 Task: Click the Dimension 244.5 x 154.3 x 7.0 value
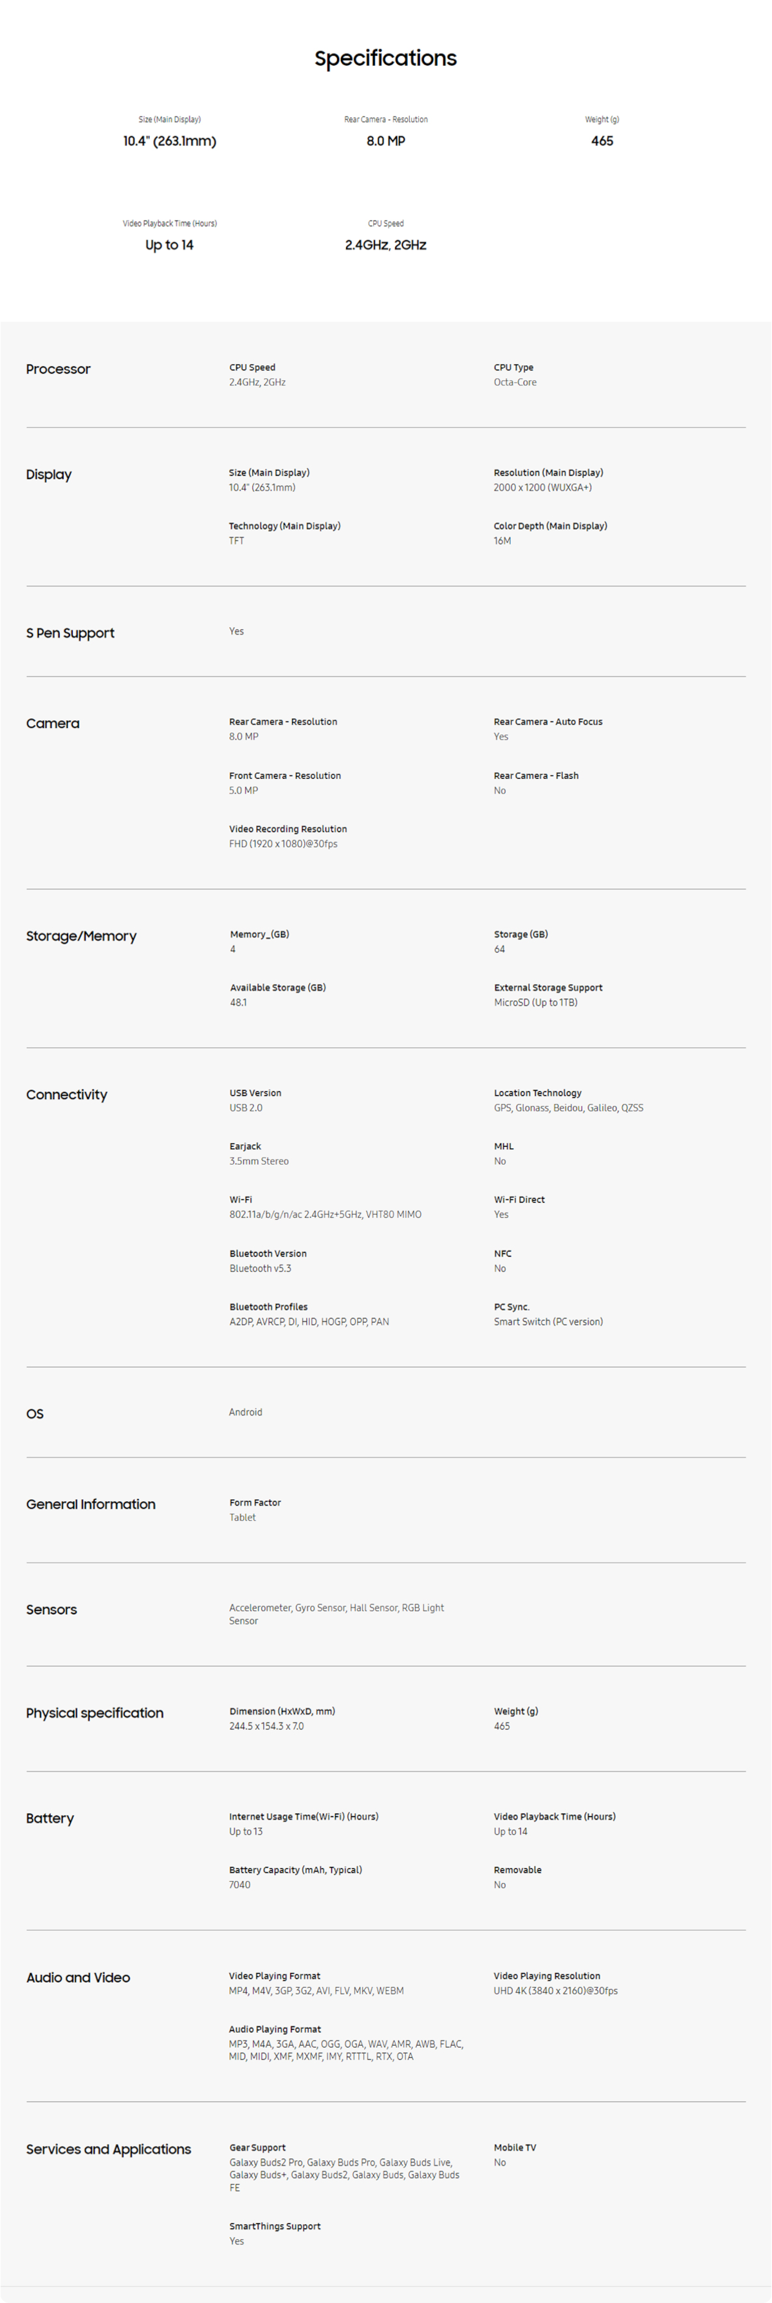point(266,1726)
